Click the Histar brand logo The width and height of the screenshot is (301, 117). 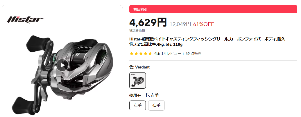coord(26,20)
